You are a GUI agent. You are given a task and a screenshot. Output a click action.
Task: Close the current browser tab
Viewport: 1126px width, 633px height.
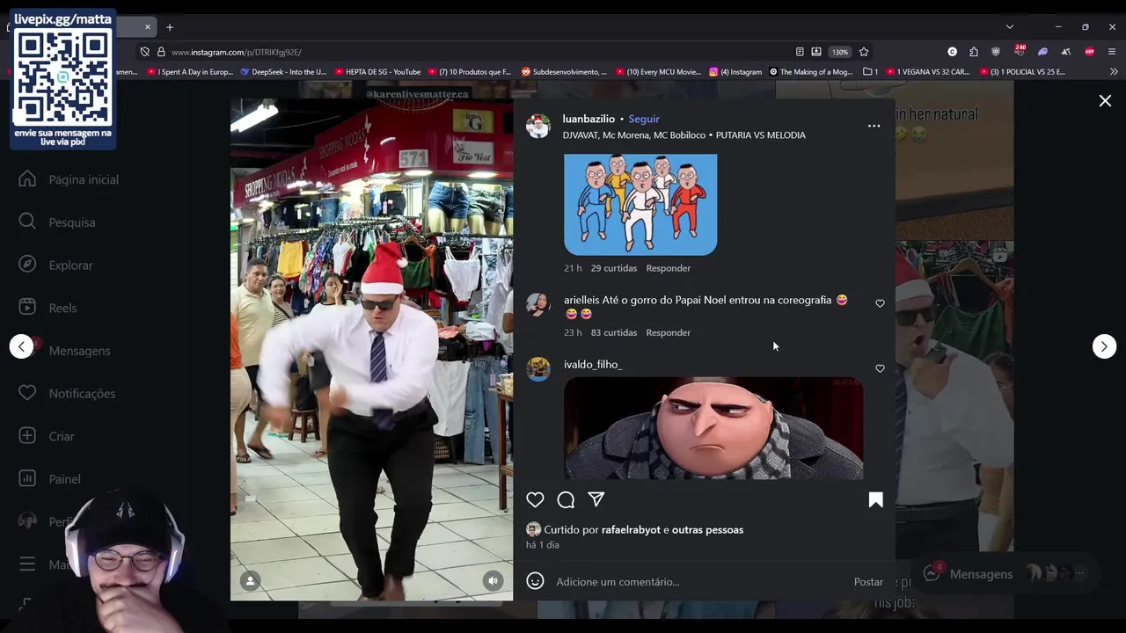pyautogui.click(x=148, y=27)
